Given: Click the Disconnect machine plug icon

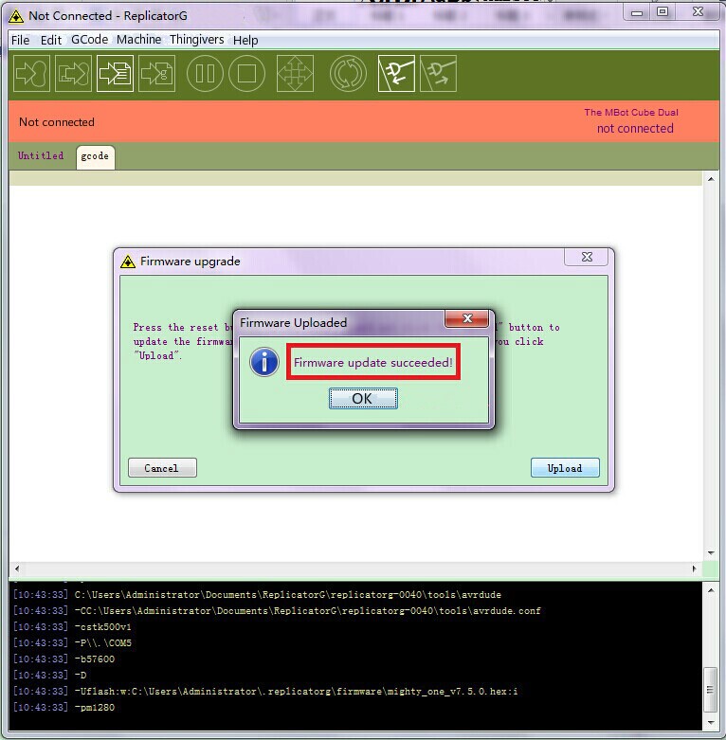Looking at the screenshot, I should pos(438,73).
